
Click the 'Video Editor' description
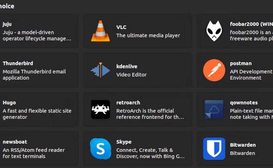tap(131, 75)
